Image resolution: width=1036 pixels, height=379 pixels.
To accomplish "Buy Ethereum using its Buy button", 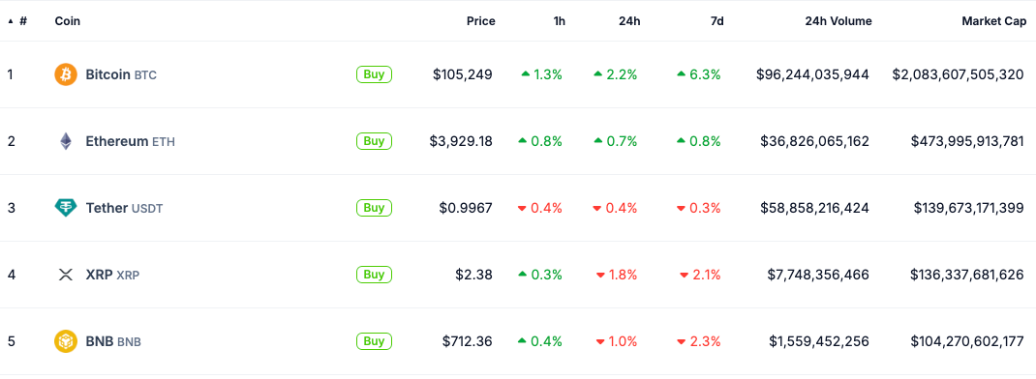I will [x=374, y=141].
